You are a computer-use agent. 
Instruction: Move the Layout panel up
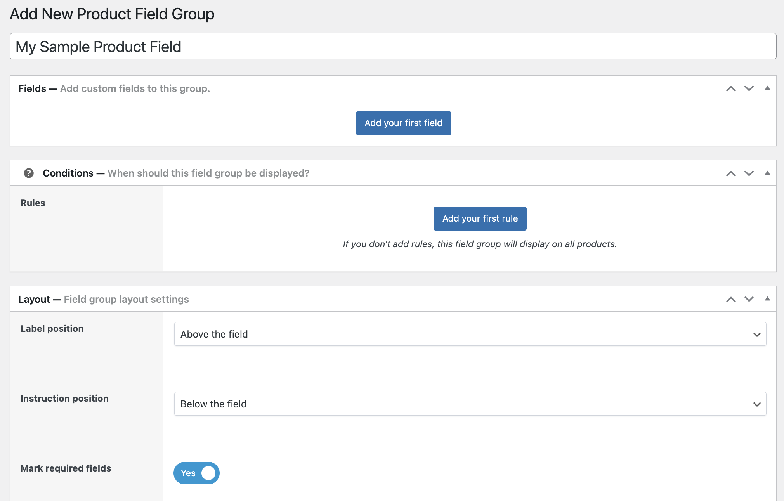[731, 299]
